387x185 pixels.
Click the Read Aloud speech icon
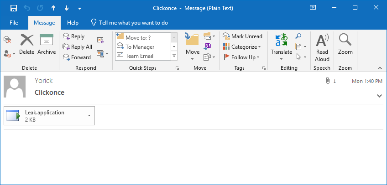(322, 47)
